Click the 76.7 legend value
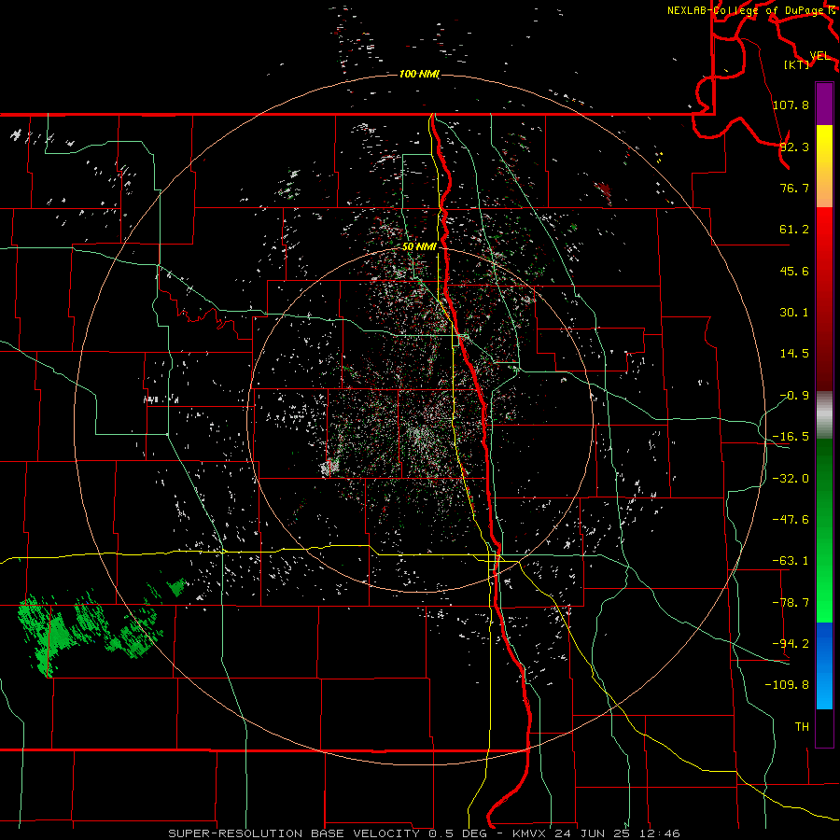This screenshot has height=840, width=840. pos(794,188)
